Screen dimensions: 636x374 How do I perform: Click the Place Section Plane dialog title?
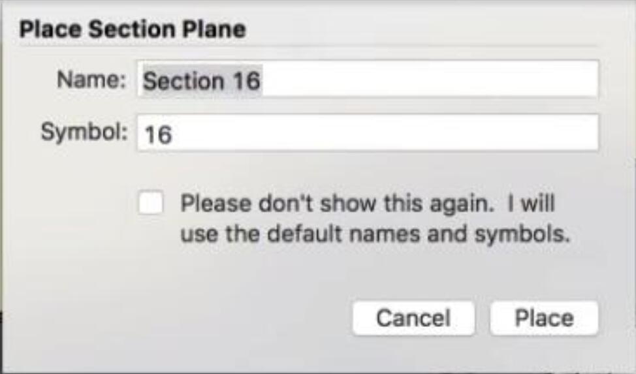click(x=133, y=29)
